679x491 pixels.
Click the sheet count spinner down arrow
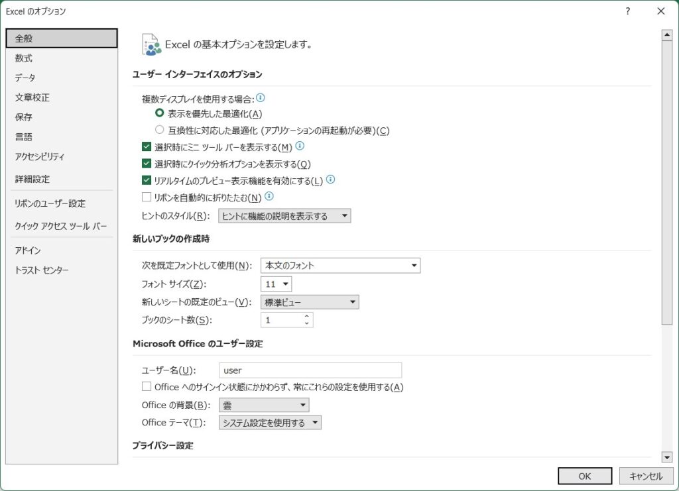(x=306, y=324)
